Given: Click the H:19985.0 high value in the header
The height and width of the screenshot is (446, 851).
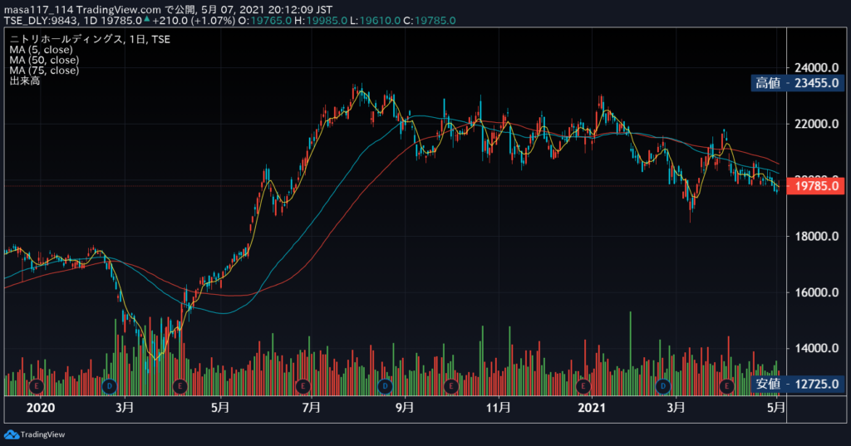Looking at the screenshot, I should (x=321, y=21).
